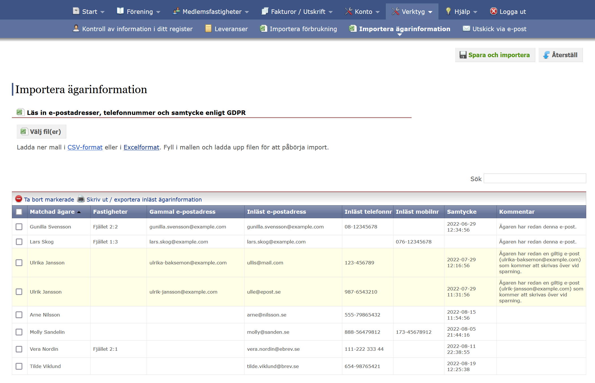Click the envelope icon for Utskick via e-post
The height and width of the screenshot is (383, 595).
click(x=466, y=29)
